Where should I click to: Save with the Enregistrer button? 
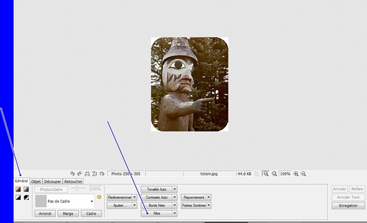[348, 205]
